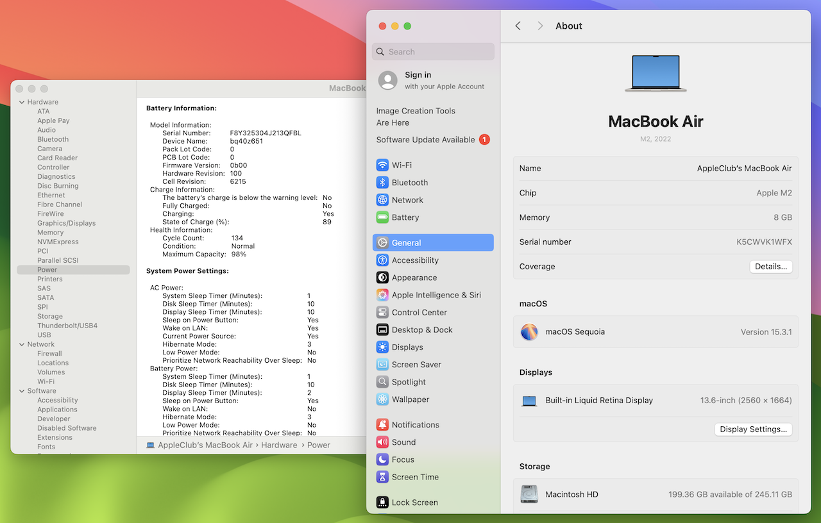Open Apple Intelligence & Siri icon
Screen dimensions: 821x523
click(x=382, y=295)
